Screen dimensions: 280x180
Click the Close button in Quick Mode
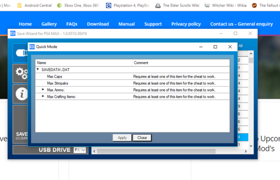click(142, 138)
